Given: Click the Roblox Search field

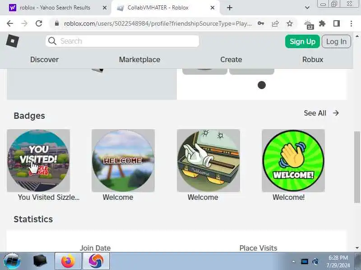Looking at the screenshot, I should click(122, 41).
